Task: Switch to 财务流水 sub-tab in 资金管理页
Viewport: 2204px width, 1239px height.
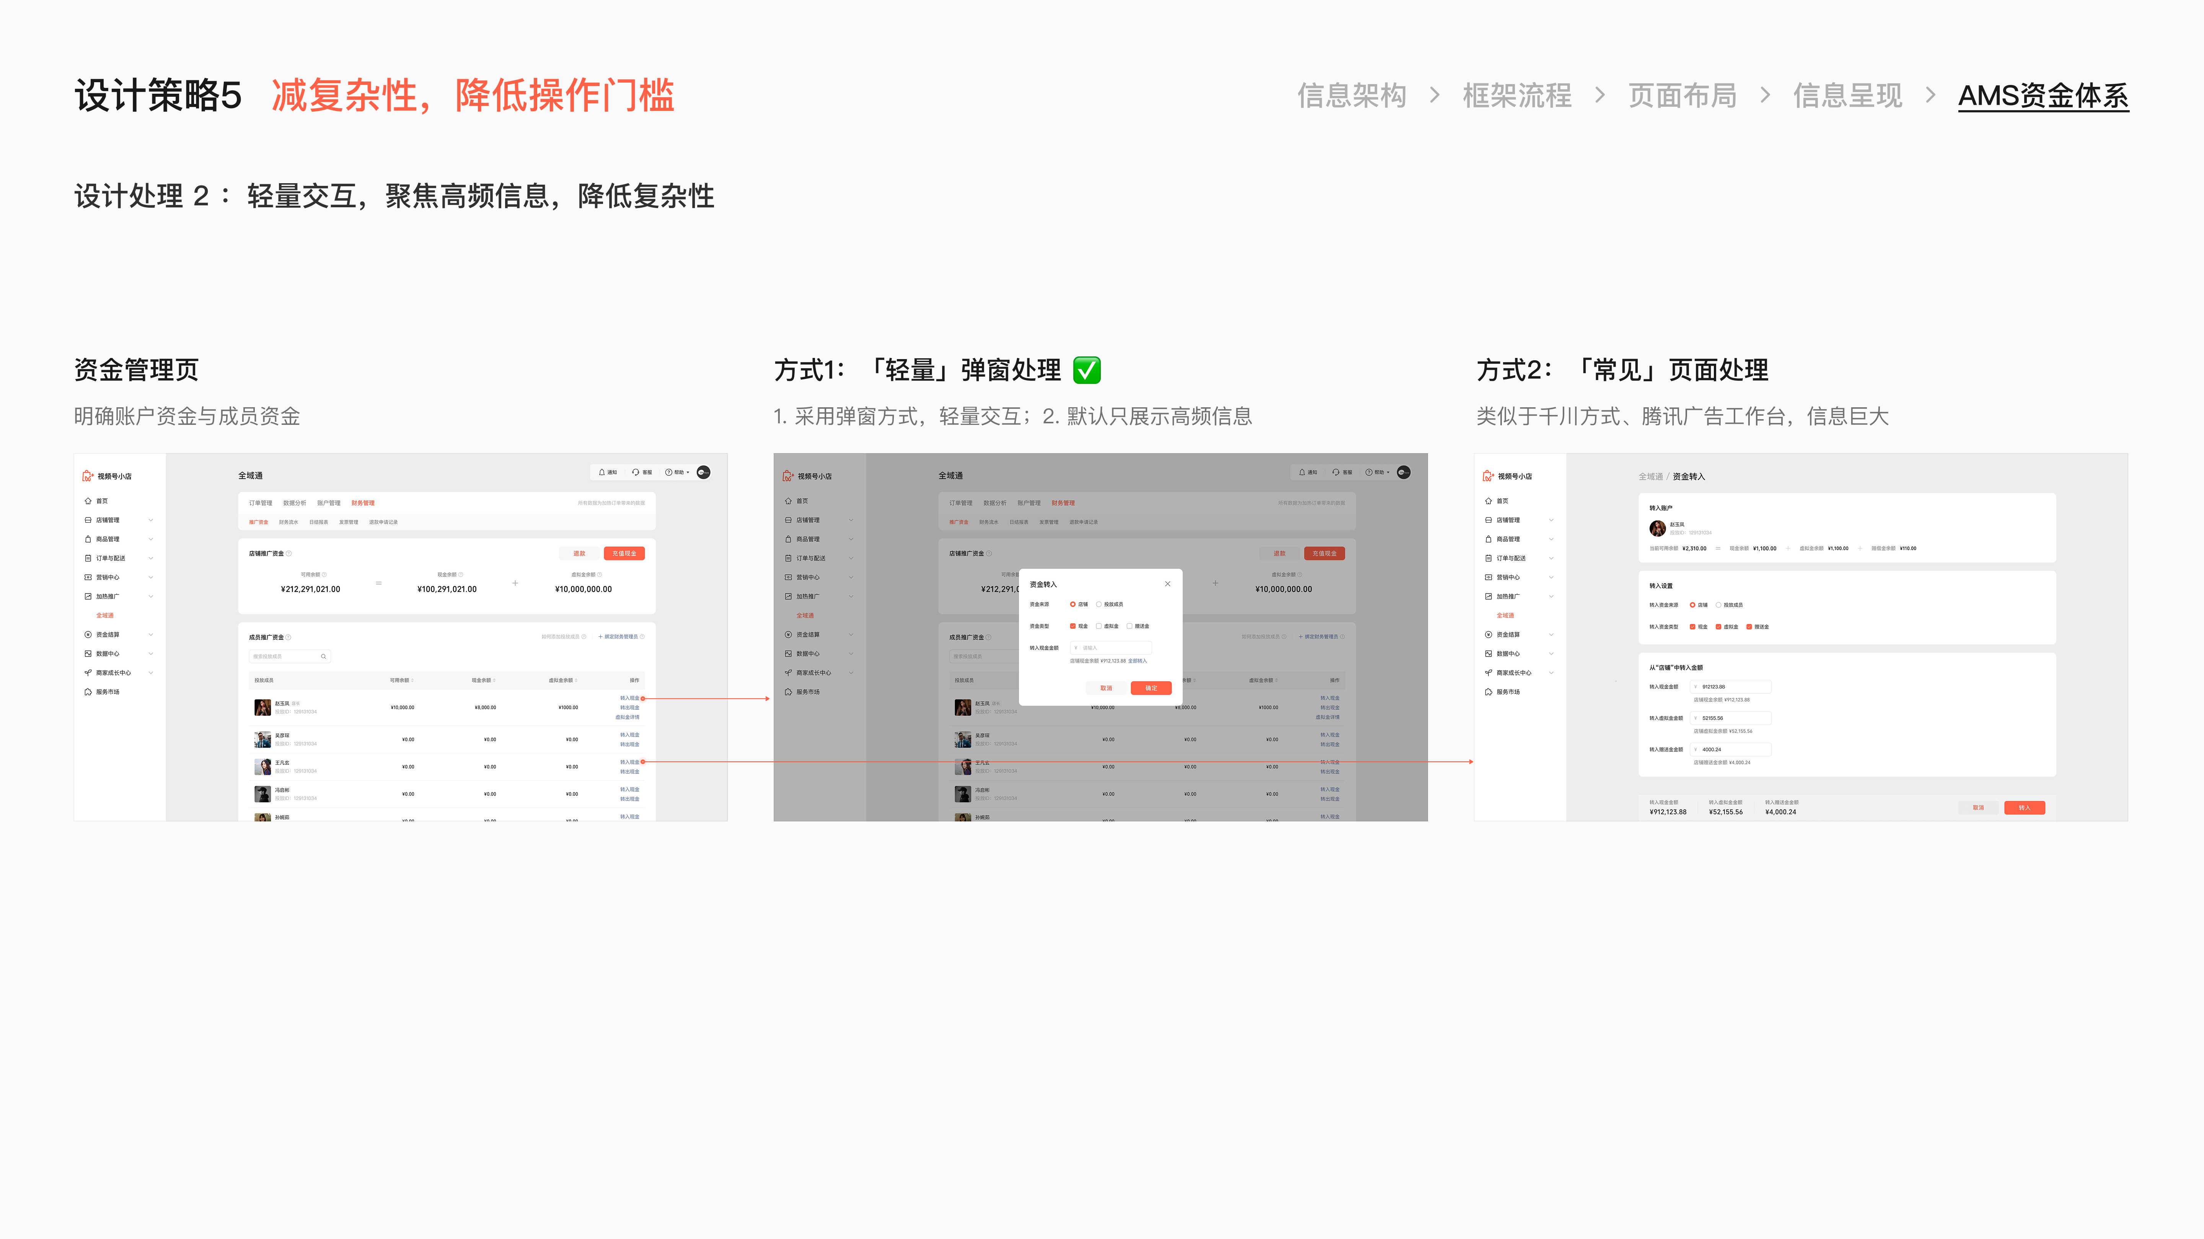Action: tap(289, 522)
